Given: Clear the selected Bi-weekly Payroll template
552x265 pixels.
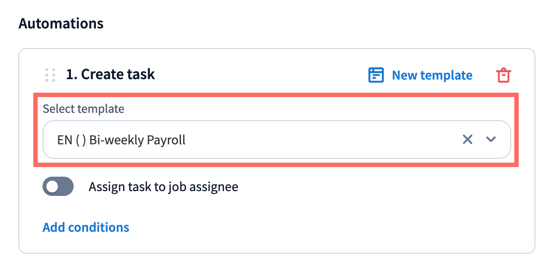Looking at the screenshot, I should pos(467,139).
